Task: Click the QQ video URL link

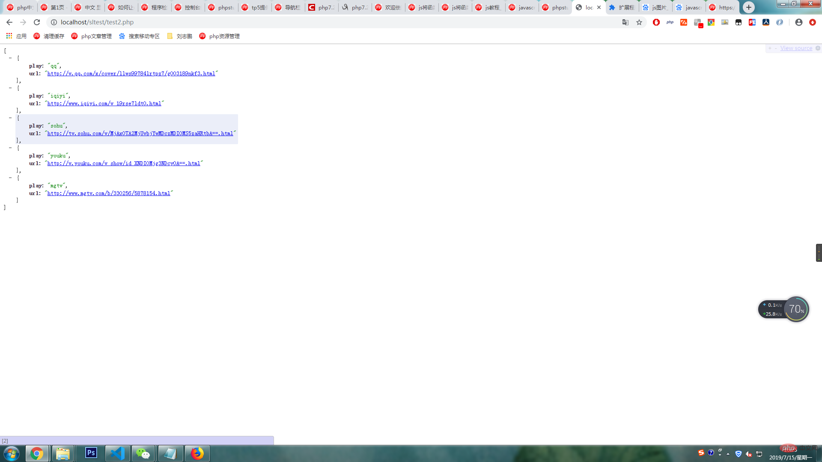Action: [x=131, y=73]
